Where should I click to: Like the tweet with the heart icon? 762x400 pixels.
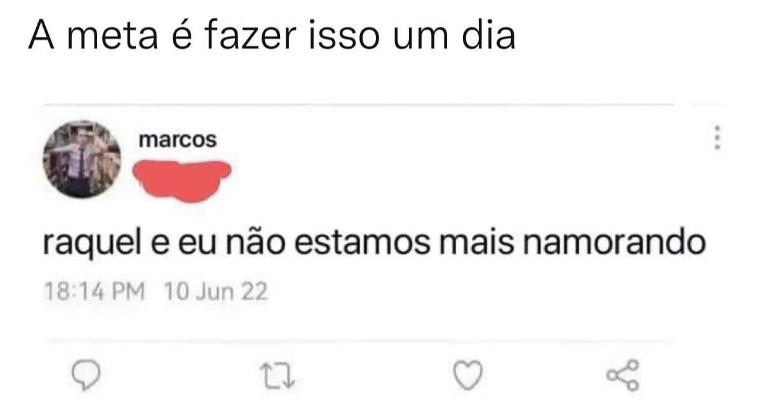[x=468, y=376]
